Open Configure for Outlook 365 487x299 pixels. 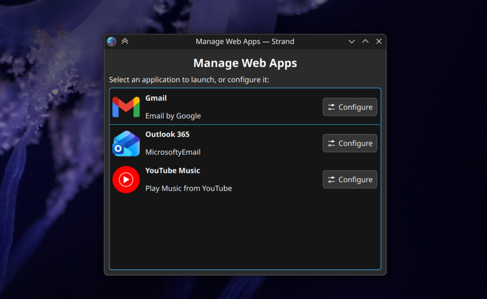pos(350,143)
